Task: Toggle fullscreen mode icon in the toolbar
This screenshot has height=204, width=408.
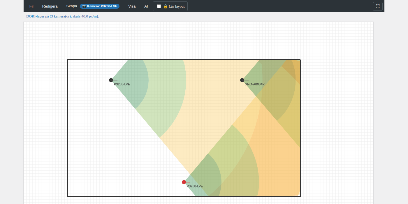Action: (x=378, y=6)
